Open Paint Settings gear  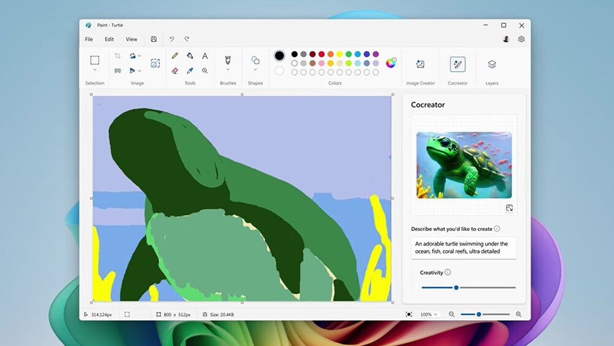[x=521, y=39]
